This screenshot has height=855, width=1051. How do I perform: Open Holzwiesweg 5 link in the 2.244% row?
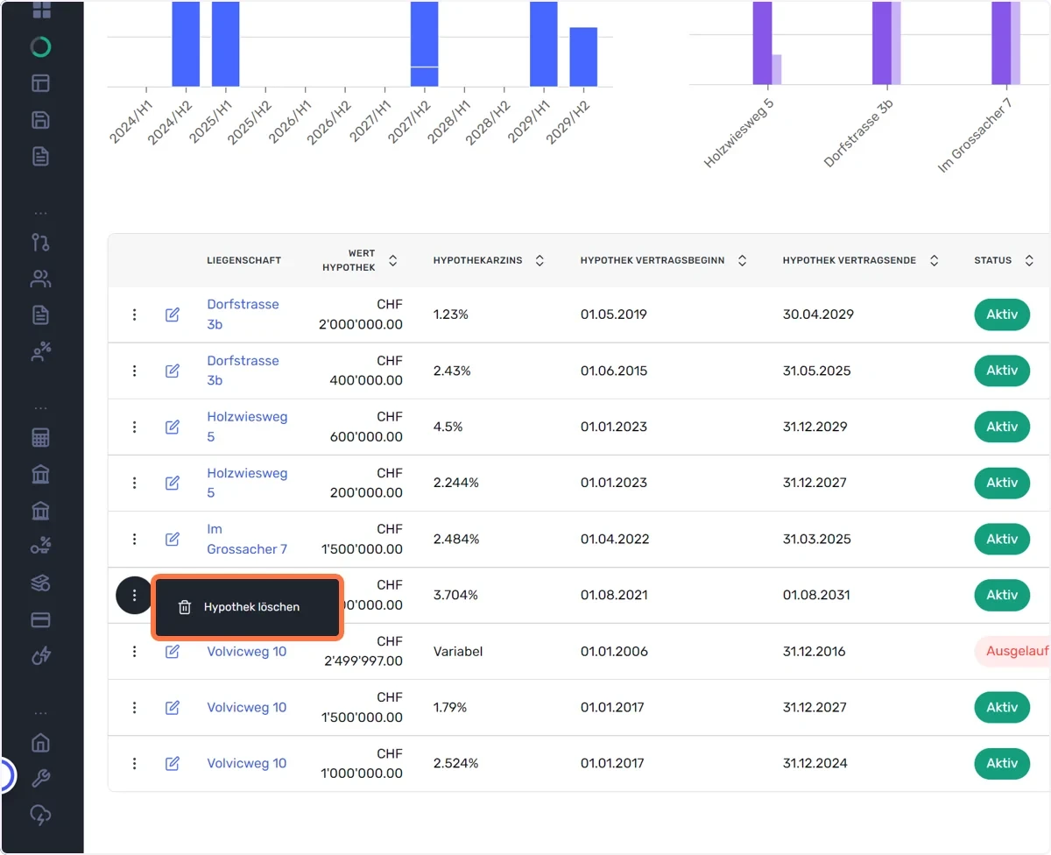[247, 483]
